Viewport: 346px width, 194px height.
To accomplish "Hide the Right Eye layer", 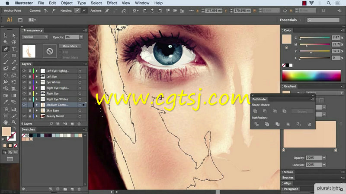I will 24,94.
